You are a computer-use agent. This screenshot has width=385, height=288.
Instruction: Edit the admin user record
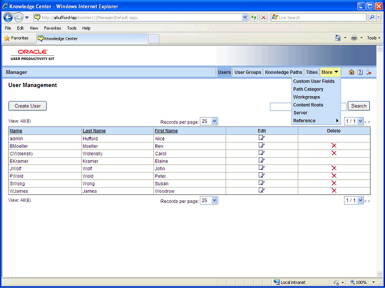(262, 138)
